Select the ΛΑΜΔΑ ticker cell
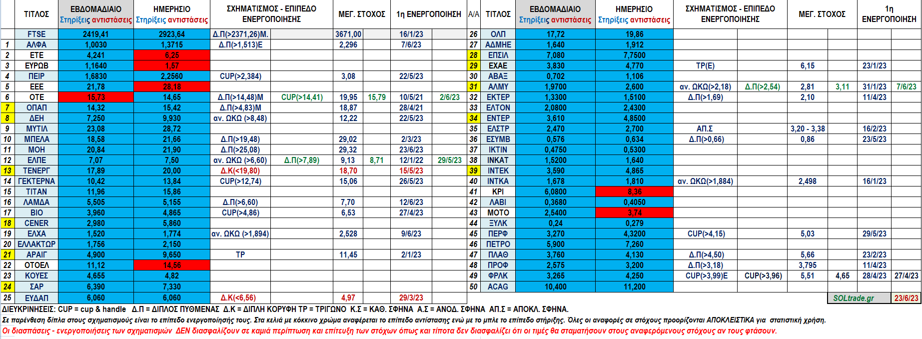Image resolution: width=922 pixels, height=339 pixels. pos(36,202)
